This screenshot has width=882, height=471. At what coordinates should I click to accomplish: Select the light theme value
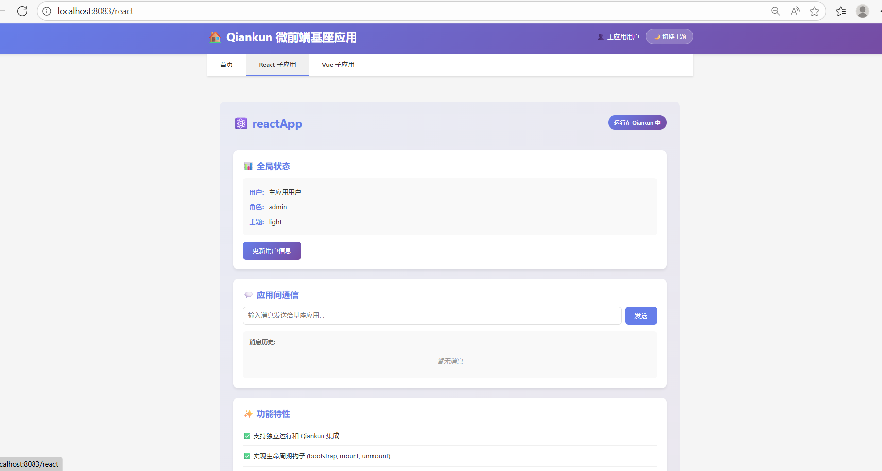[x=275, y=222]
